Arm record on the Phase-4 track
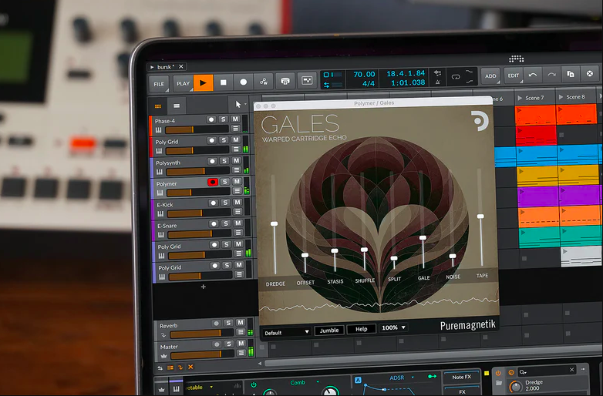Viewport: 603px width, 396px height. click(x=211, y=119)
